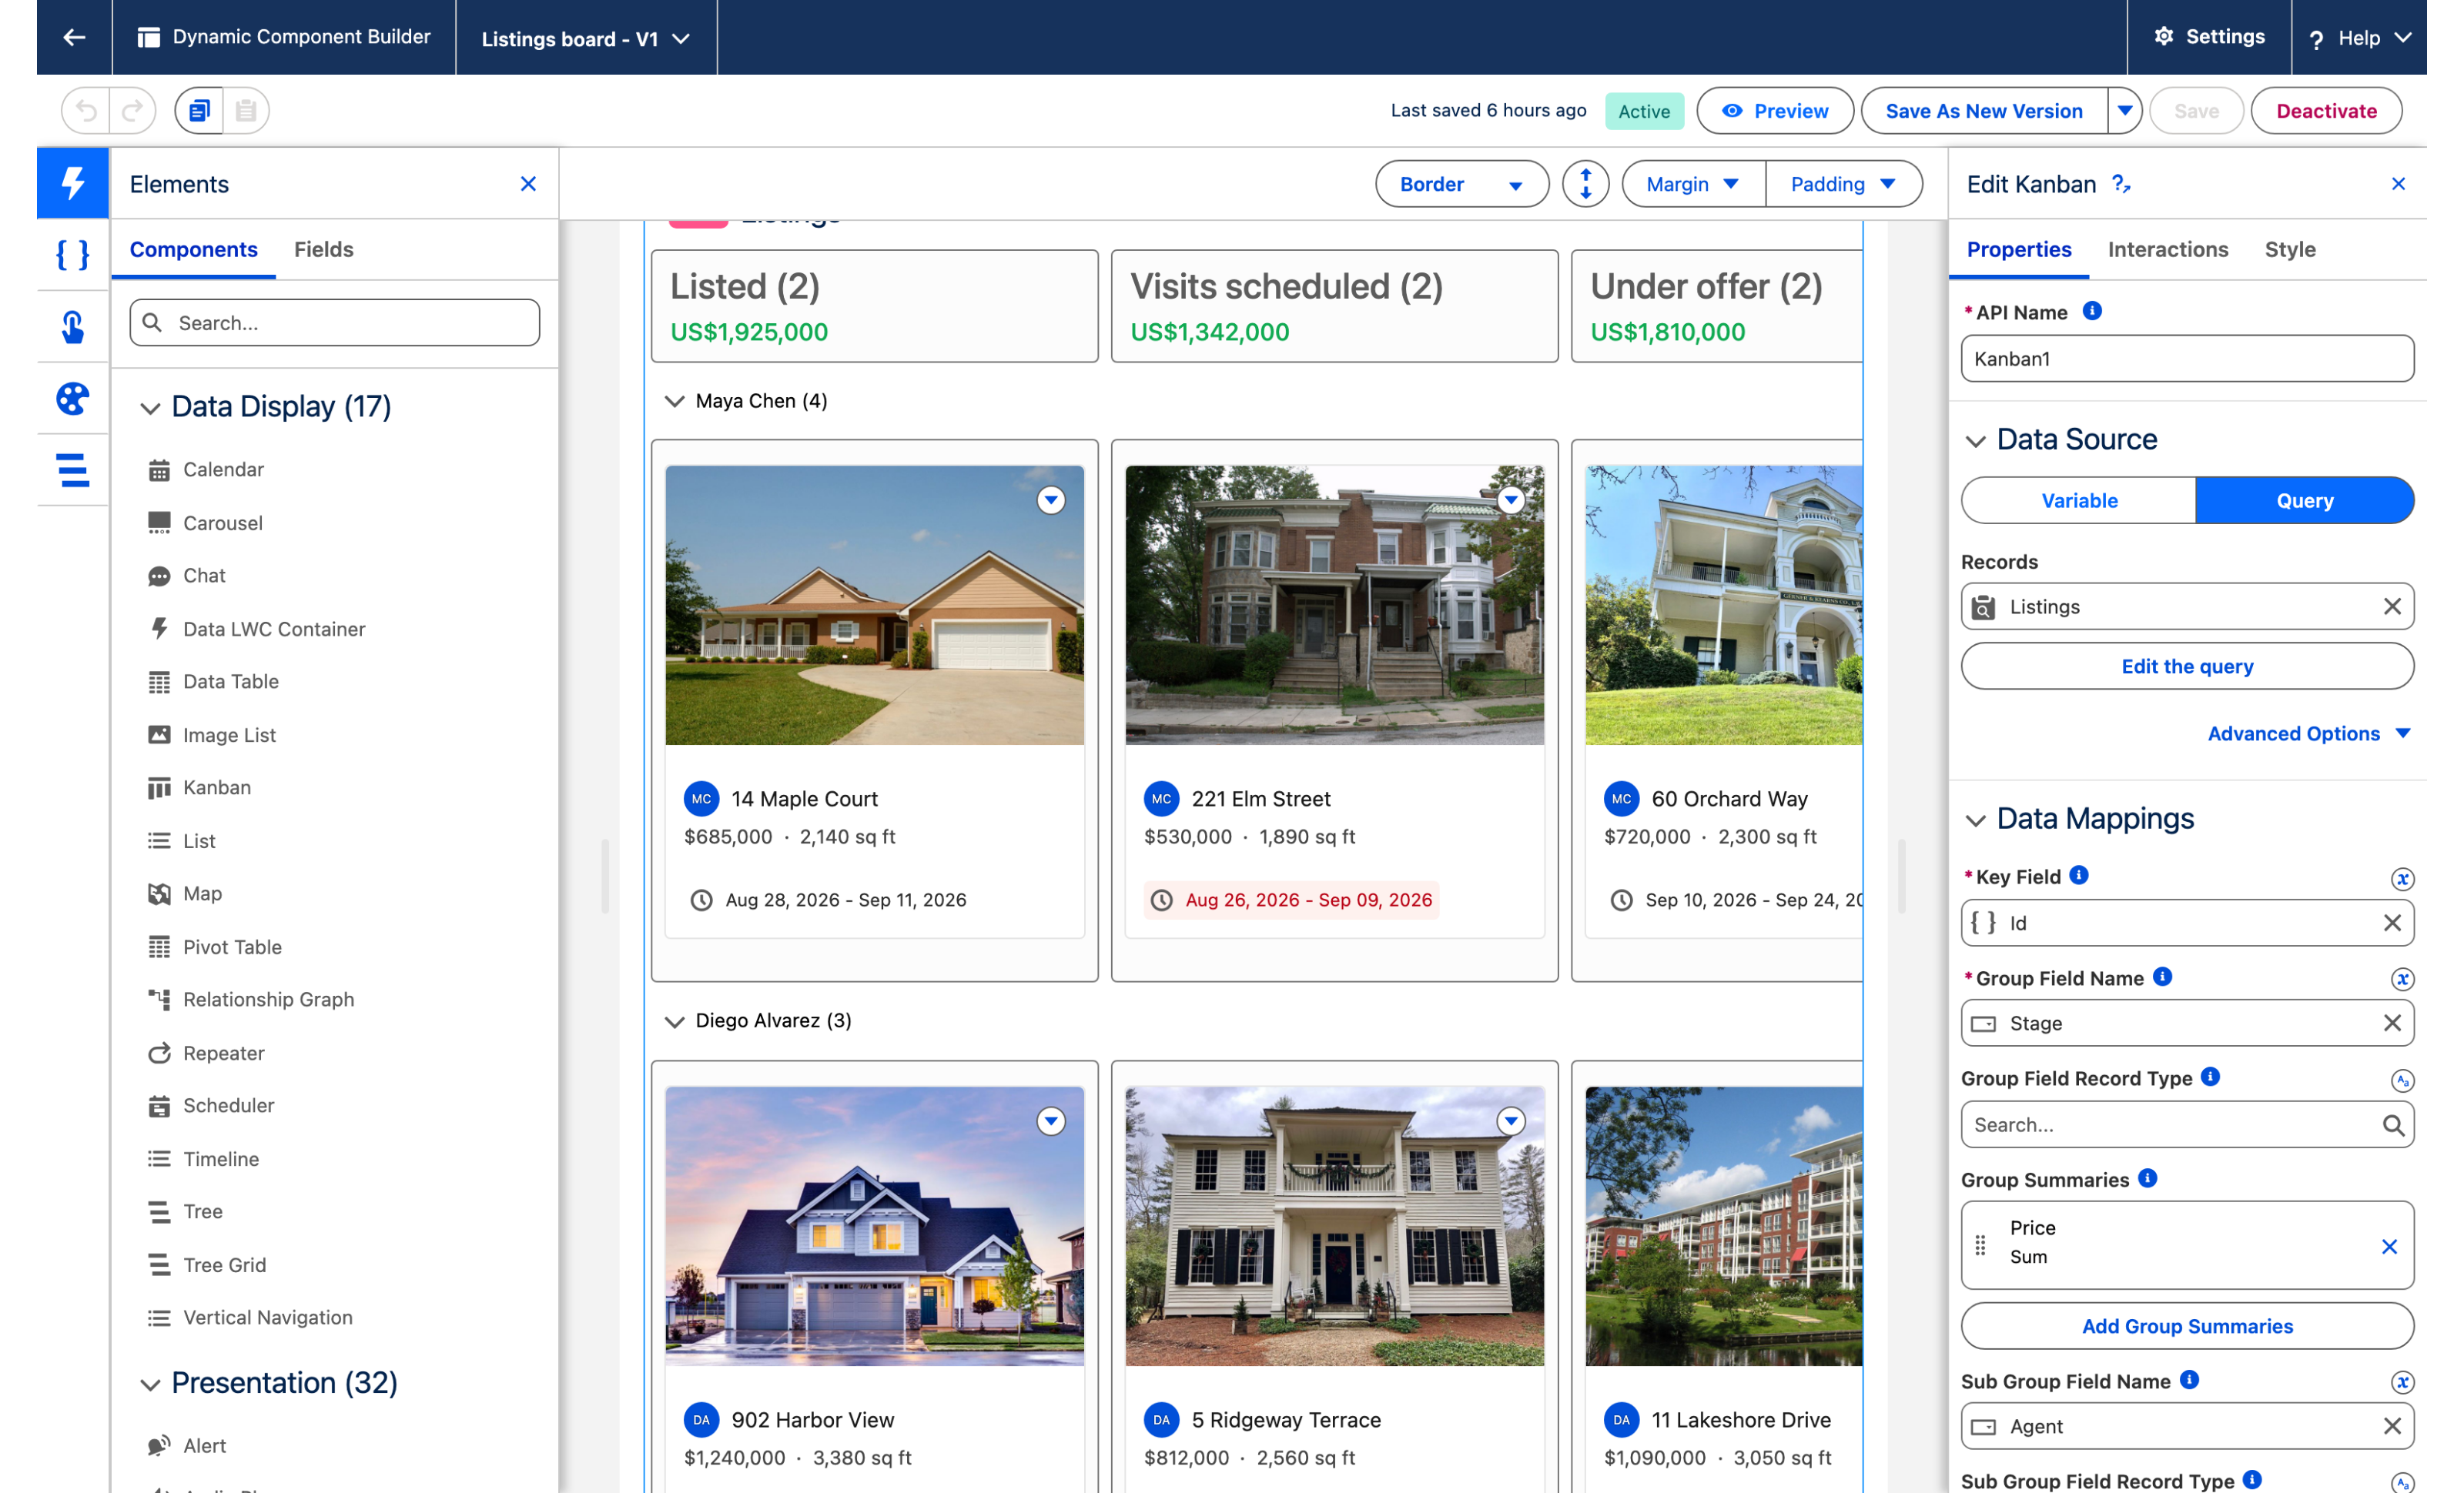Close the Elements panel
This screenshot has width=2464, height=1493.
pos(528,184)
